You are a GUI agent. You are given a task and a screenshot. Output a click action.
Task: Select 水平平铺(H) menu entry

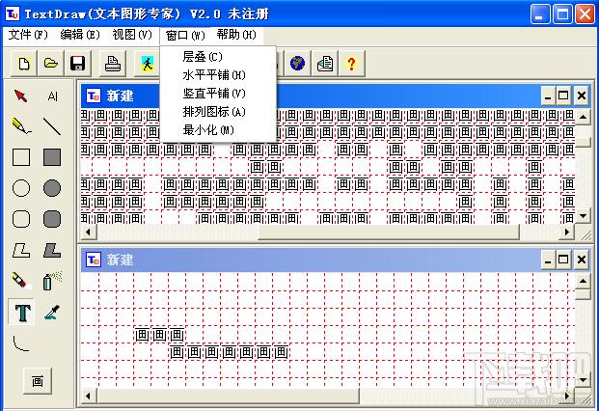click(x=213, y=74)
